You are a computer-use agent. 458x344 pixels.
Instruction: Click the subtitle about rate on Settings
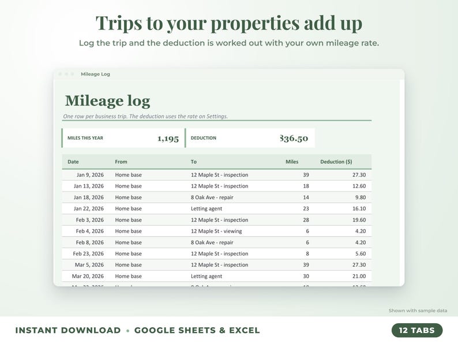(145, 116)
